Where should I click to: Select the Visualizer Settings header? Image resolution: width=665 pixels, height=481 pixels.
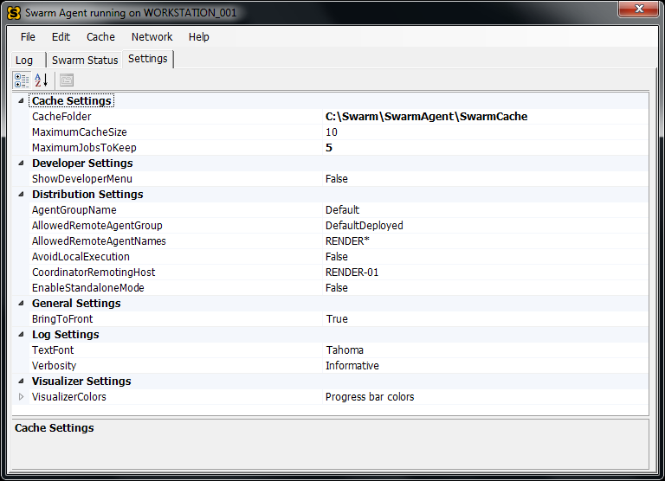81,381
